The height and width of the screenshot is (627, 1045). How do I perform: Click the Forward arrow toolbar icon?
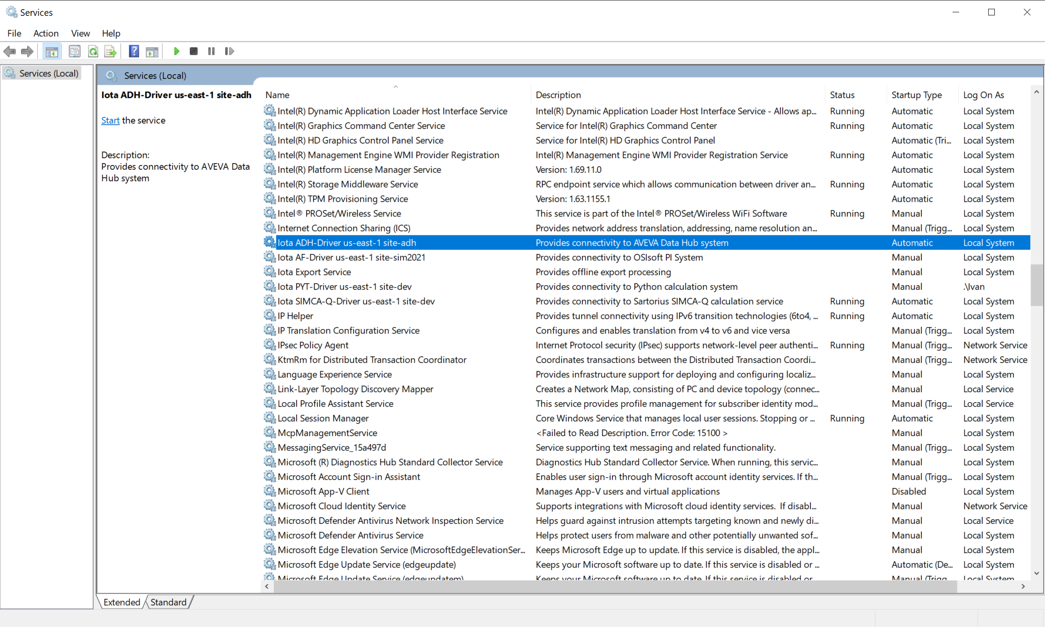pos(27,51)
